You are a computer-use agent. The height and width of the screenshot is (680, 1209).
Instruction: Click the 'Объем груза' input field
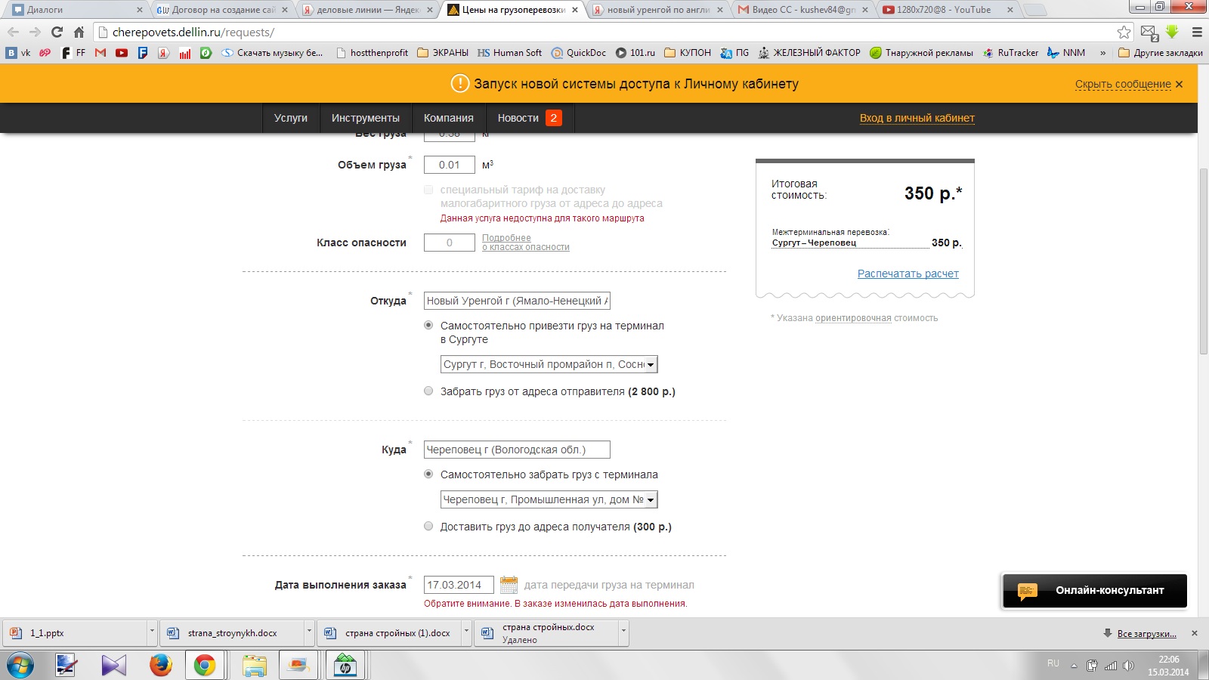(450, 165)
